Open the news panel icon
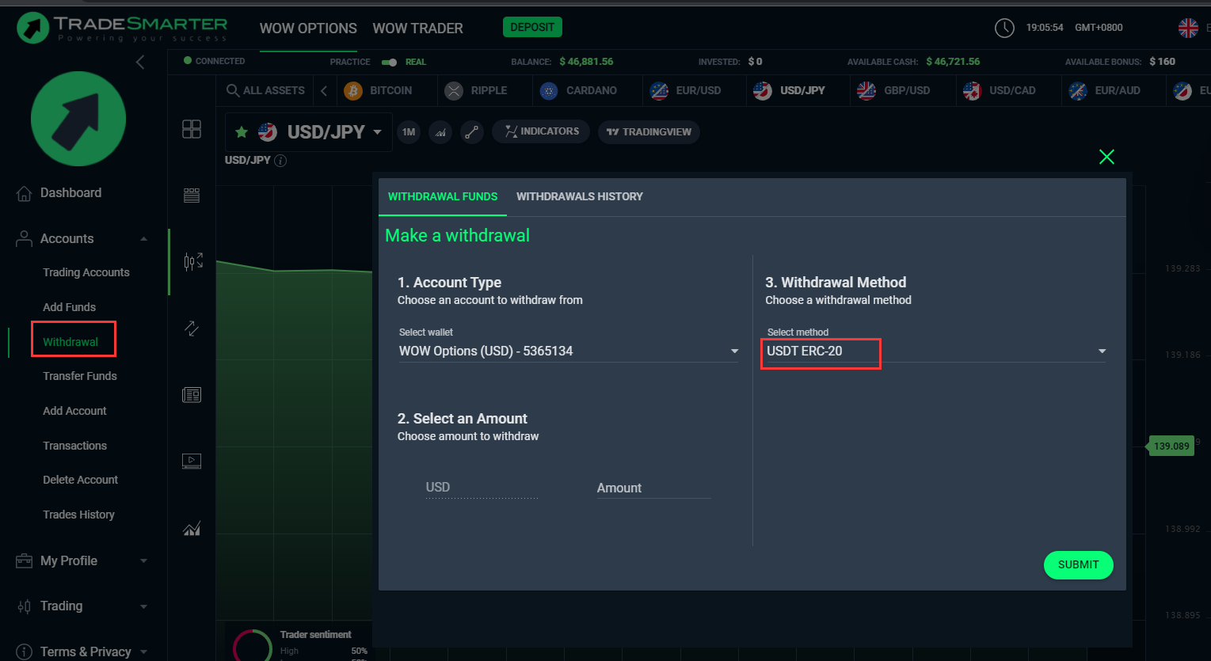 [x=192, y=394]
